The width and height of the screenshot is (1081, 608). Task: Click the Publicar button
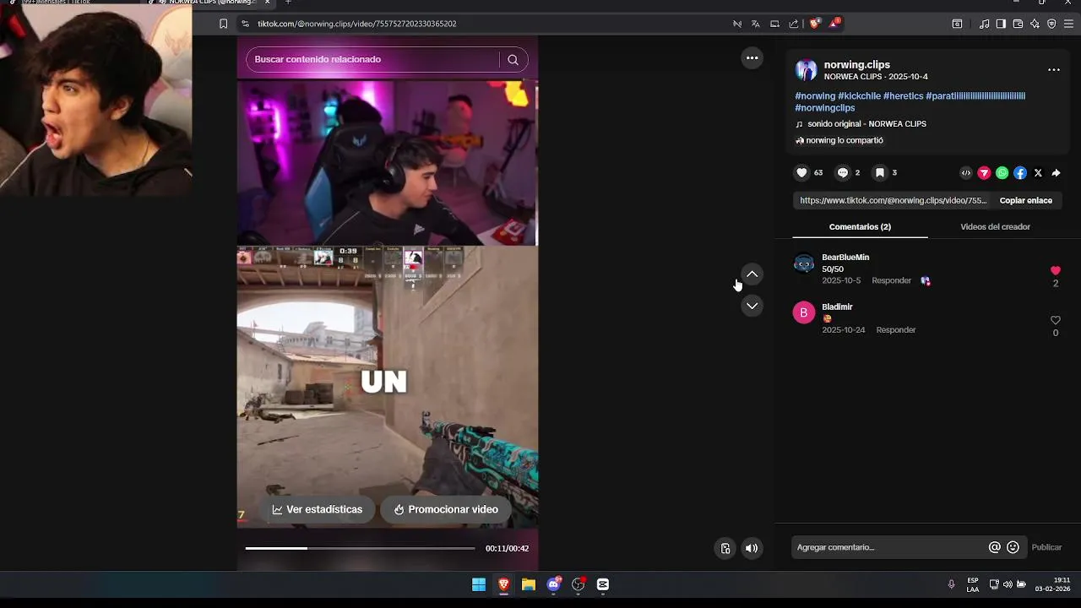[x=1046, y=547]
